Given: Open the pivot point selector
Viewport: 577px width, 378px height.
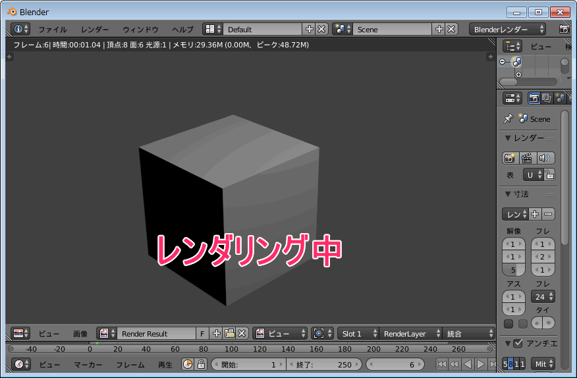Looking at the screenshot, I should point(322,333).
